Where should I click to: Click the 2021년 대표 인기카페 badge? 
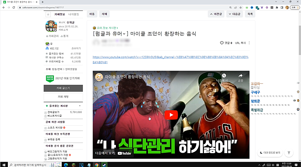point(63,78)
